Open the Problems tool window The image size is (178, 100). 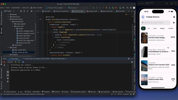[x=46, y=92]
